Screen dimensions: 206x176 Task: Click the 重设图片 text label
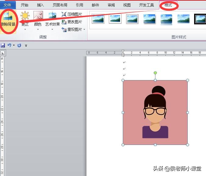click(75, 30)
